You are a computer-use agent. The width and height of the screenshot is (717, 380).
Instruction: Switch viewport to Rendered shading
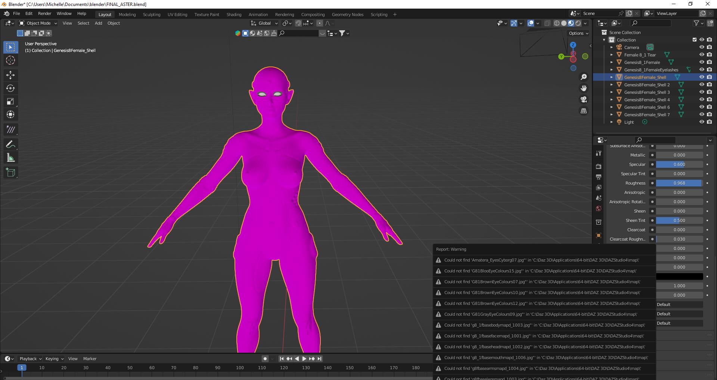(x=578, y=23)
